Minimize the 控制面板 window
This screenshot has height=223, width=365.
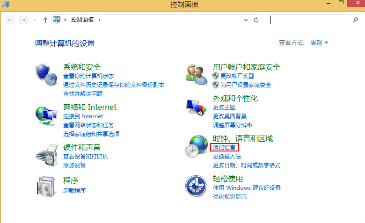pos(328,3)
